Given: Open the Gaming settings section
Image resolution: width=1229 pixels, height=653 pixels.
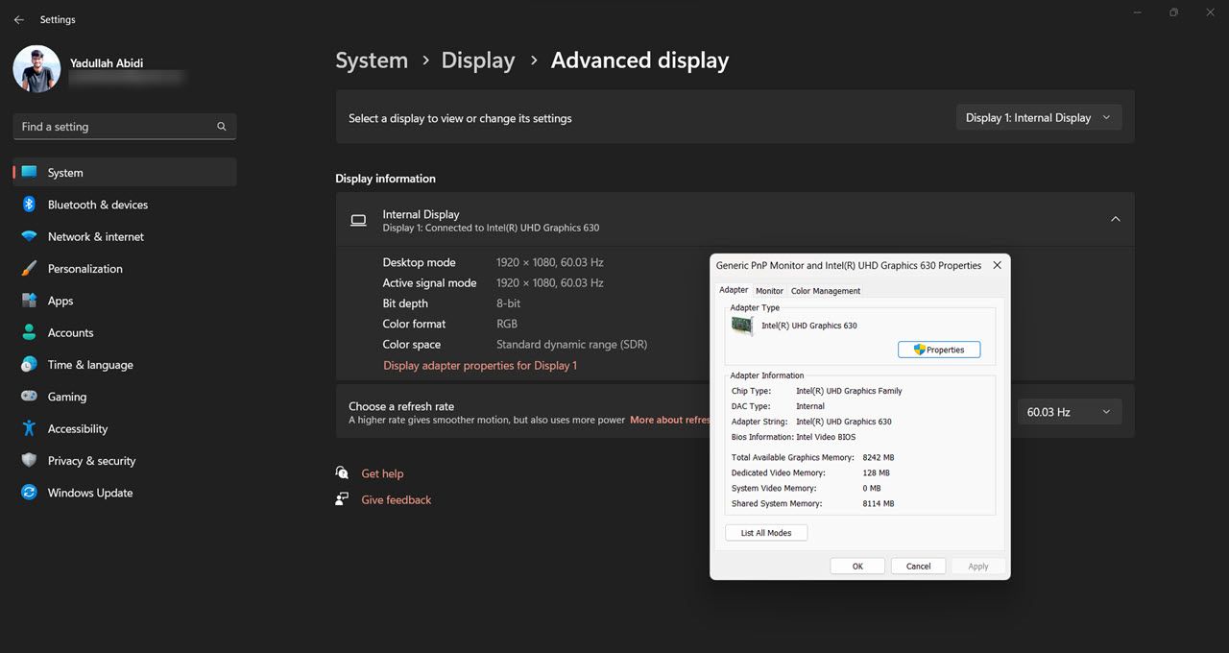Looking at the screenshot, I should (65, 397).
